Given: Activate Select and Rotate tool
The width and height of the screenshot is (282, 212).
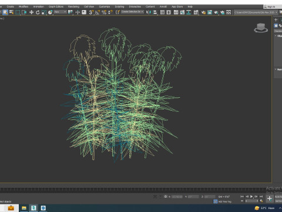Looking at the screenshot, I should [38, 12].
